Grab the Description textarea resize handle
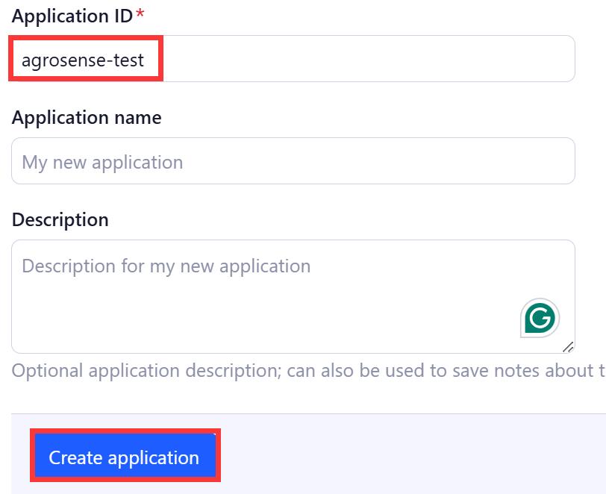606x494 pixels. pyautogui.click(x=568, y=347)
